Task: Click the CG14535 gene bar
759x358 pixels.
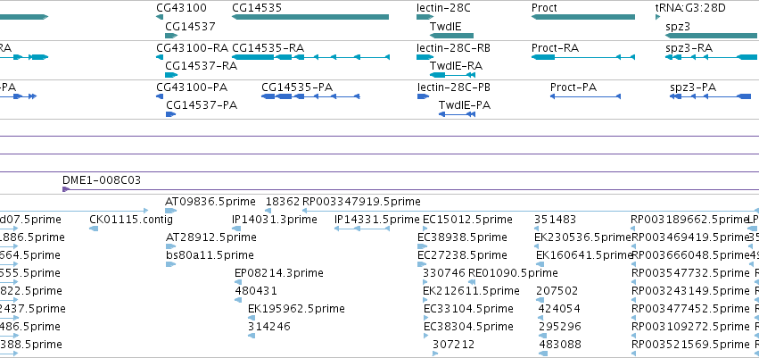Action: [310, 17]
